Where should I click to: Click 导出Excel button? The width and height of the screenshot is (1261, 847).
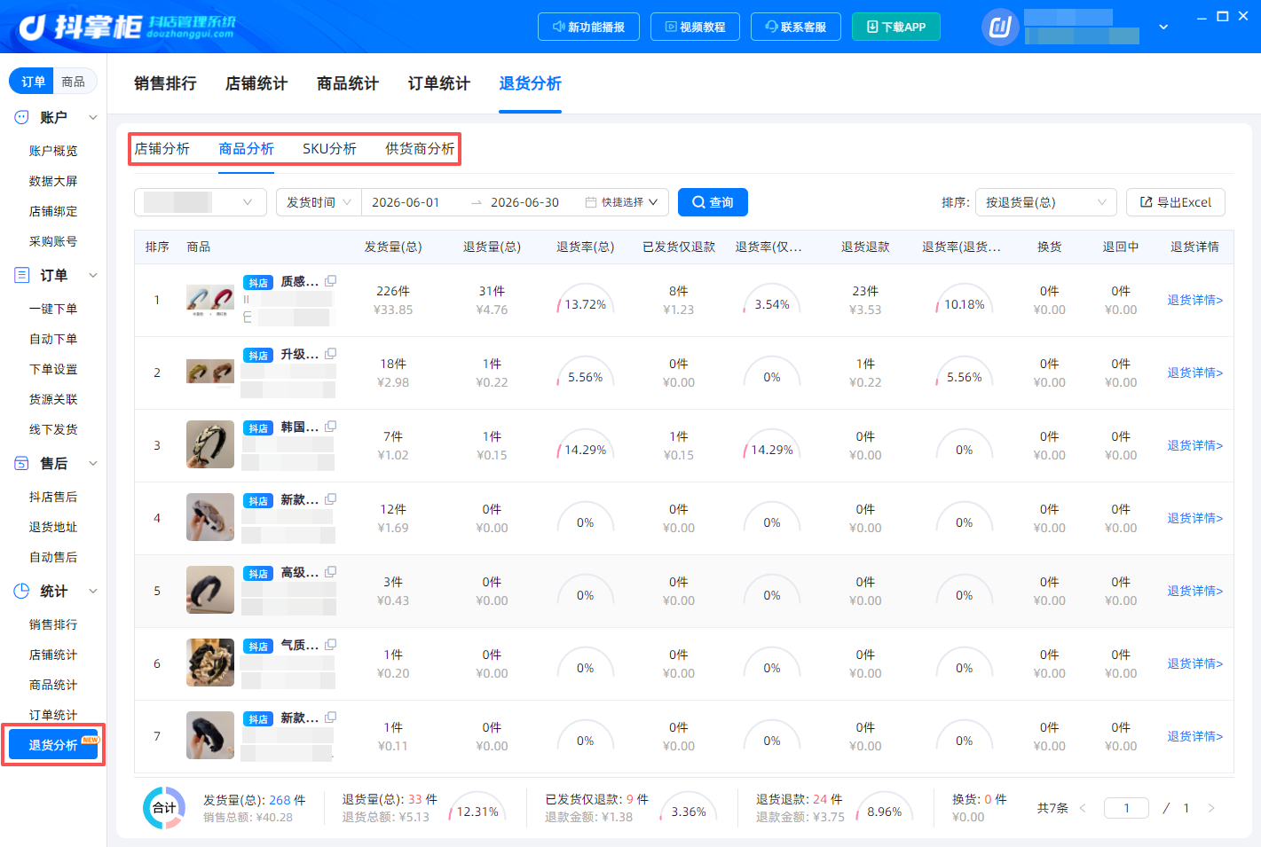click(x=1176, y=202)
